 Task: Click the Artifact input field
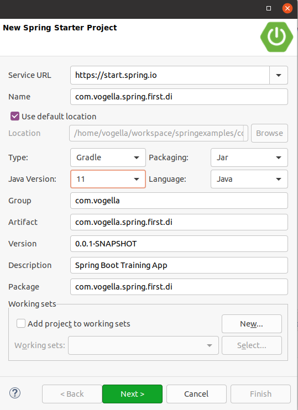pos(179,222)
